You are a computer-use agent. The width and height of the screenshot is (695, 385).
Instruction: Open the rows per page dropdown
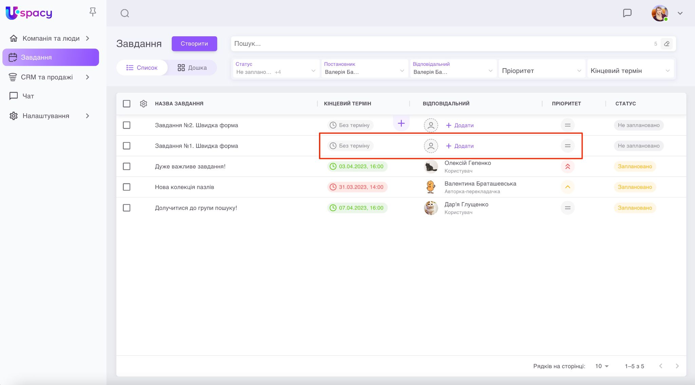pyautogui.click(x=602, y=366)
